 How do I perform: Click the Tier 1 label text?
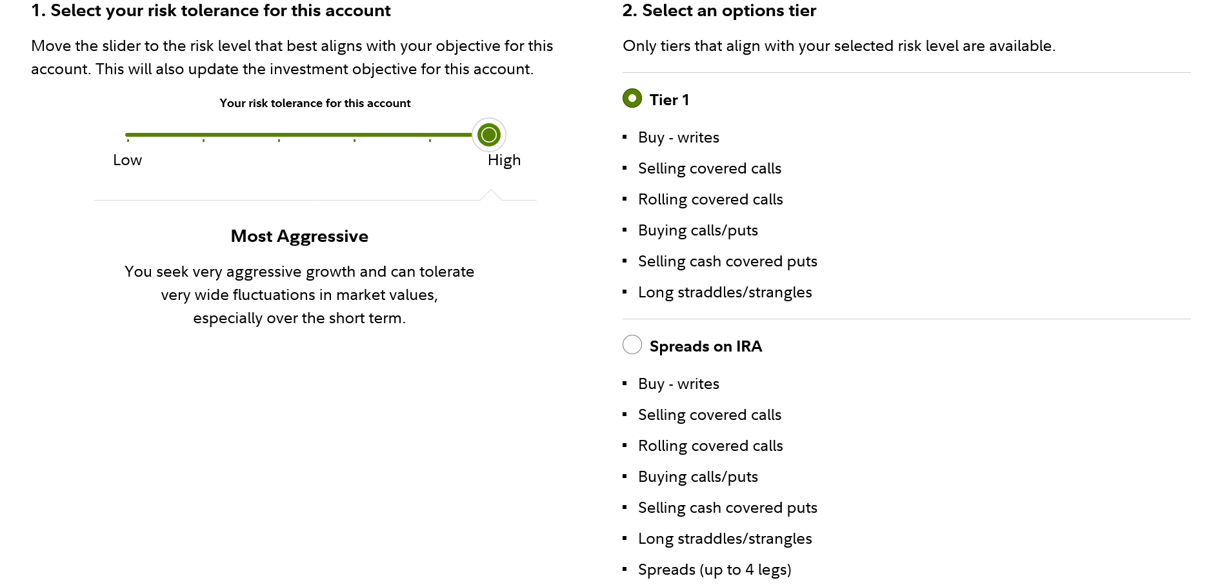coord(669,100)
